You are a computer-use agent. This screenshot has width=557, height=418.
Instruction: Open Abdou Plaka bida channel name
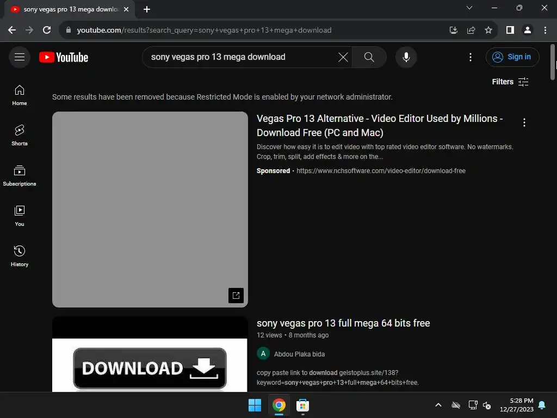(299, 354)
